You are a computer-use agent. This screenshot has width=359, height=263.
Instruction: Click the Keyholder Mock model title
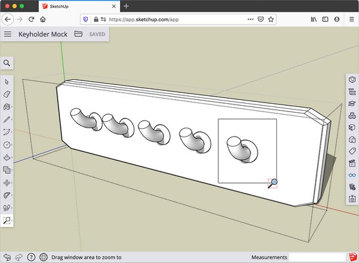pos(43,34)
